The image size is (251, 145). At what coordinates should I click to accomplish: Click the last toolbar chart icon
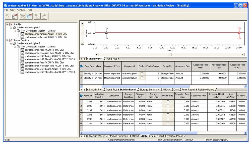(x=44, y=16)
